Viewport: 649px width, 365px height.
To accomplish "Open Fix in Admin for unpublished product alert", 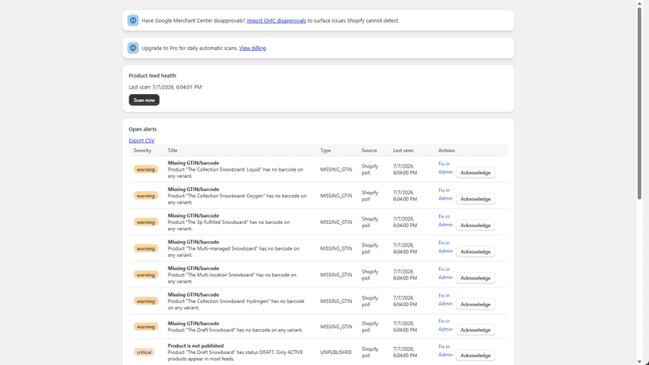I will [x=445, y=351].
